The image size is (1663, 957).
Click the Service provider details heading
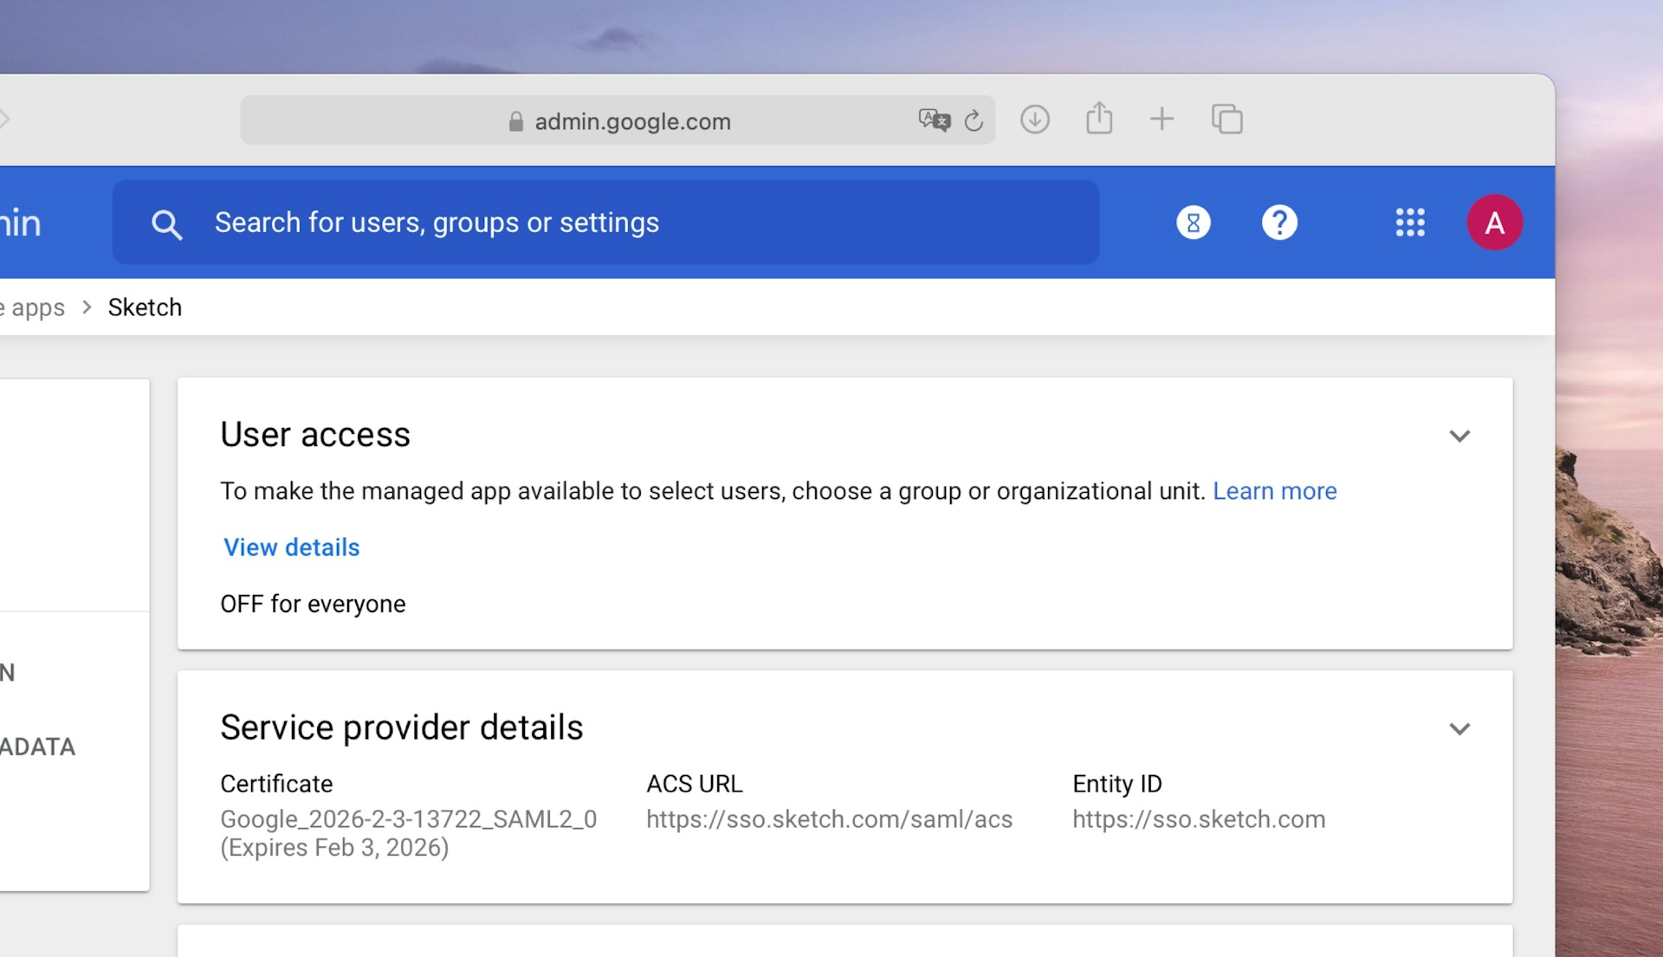click(x=401, y=727)
